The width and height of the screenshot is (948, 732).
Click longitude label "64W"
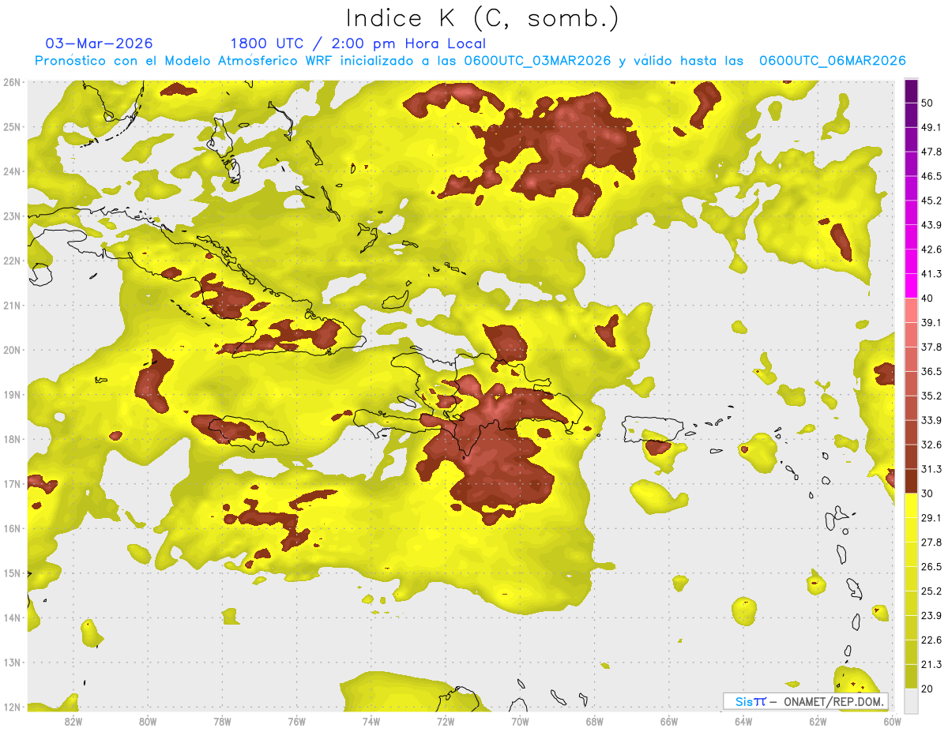[x=743, y=721]
